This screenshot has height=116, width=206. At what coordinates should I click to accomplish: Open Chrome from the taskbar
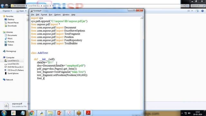coord(32,113)
